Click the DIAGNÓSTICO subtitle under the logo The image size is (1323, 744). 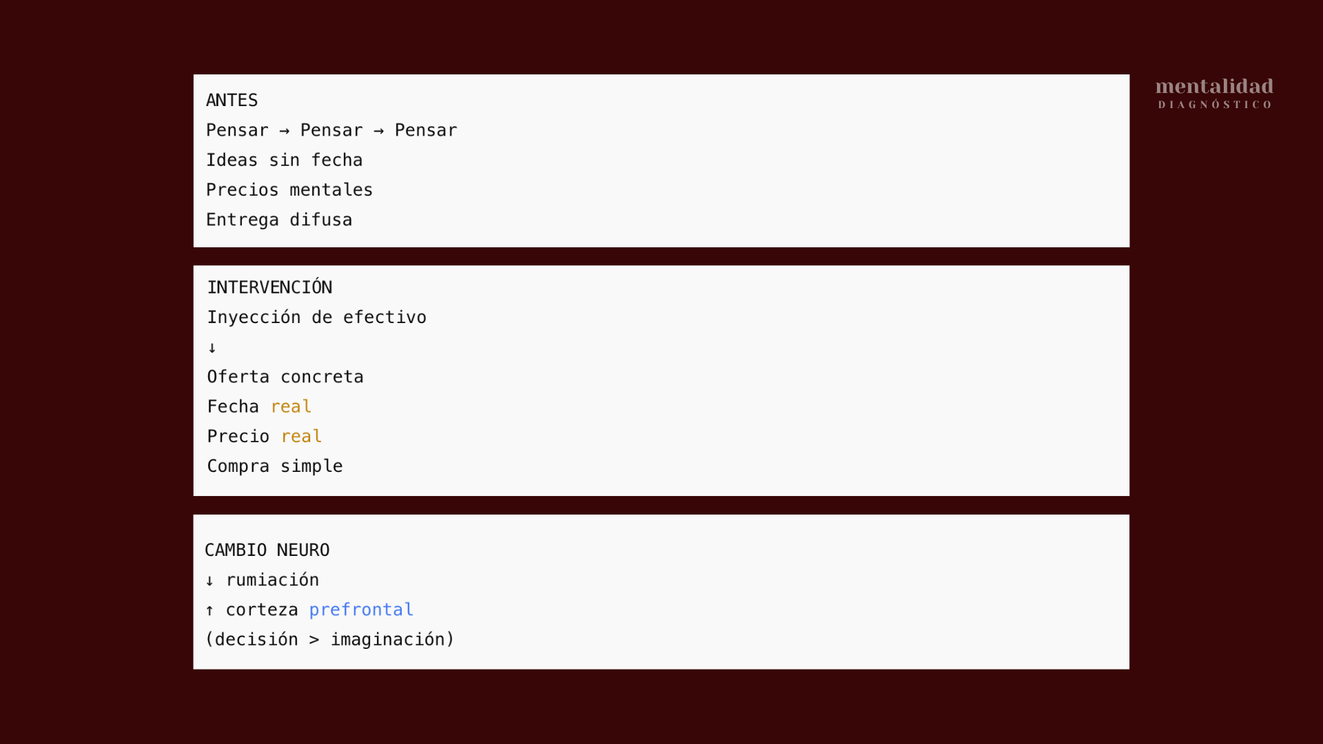click(1214, 105)
